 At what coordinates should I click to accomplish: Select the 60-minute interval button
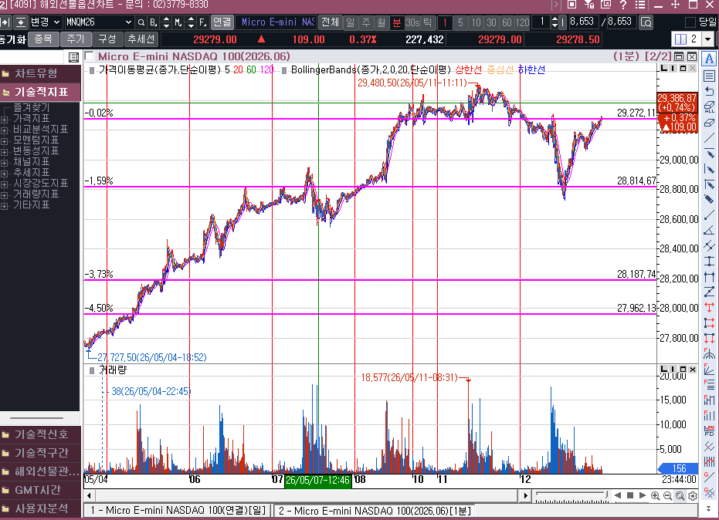click(507, 22)
